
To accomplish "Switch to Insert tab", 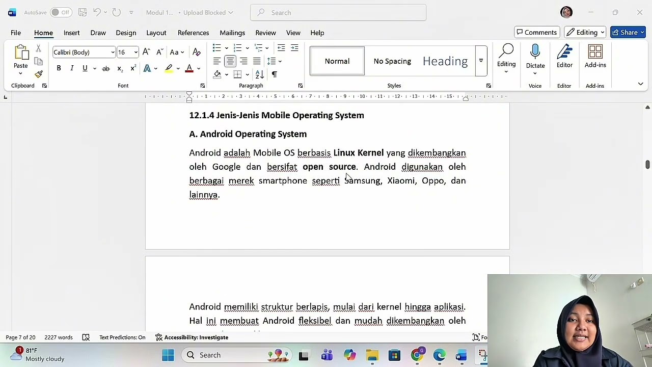I will click(72, 33).
